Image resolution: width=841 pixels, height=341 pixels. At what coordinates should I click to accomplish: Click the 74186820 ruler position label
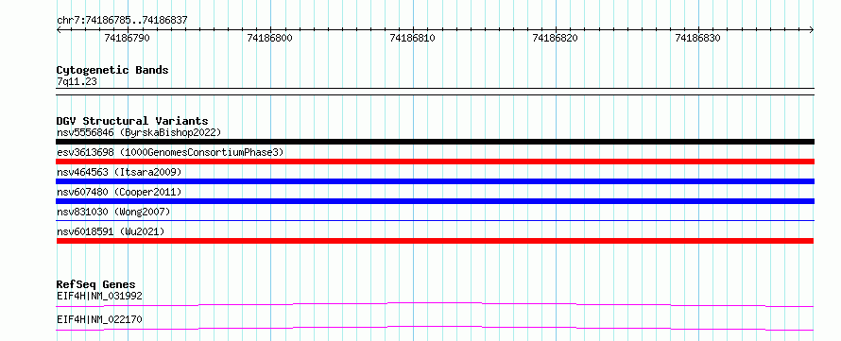point(555,38)
